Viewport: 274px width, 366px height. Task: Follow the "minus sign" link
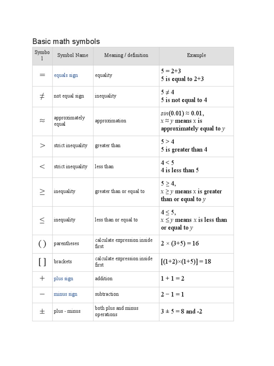pyautogui.click(x=65, y=294)
